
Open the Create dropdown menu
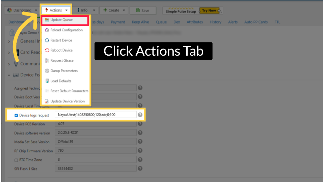tap(114, 10)
